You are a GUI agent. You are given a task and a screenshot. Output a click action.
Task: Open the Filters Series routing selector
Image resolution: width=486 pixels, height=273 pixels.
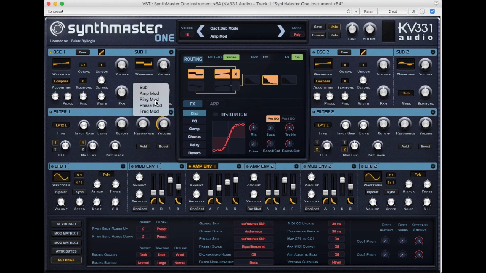pos(231,57)
